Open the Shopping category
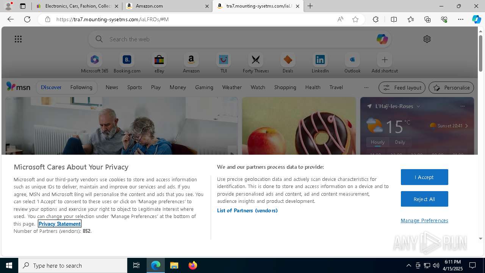 [285, 87]
